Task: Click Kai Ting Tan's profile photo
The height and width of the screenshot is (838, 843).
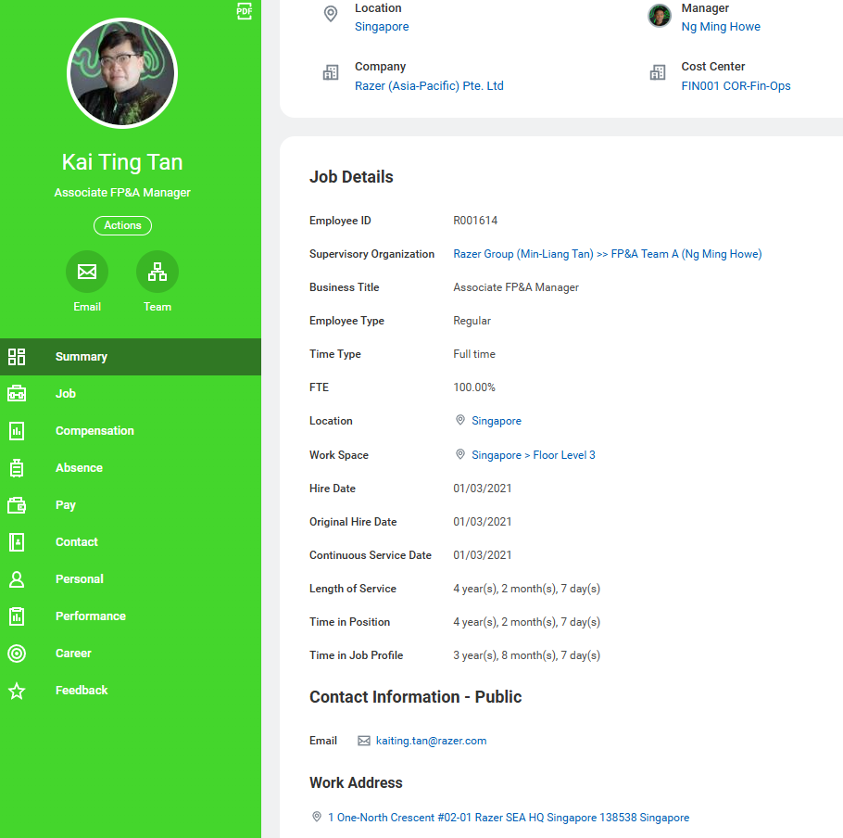Action: tap(122, 73)
